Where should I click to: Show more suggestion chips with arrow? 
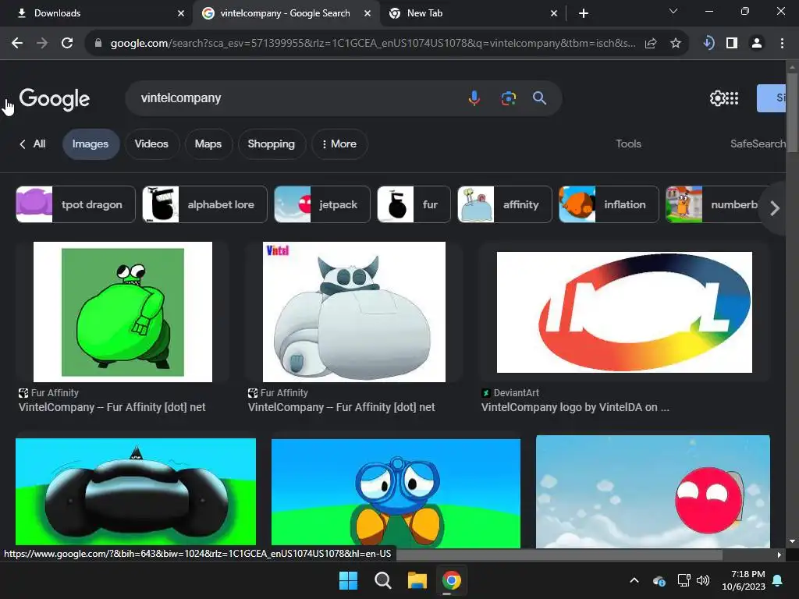tap(775, 207)
